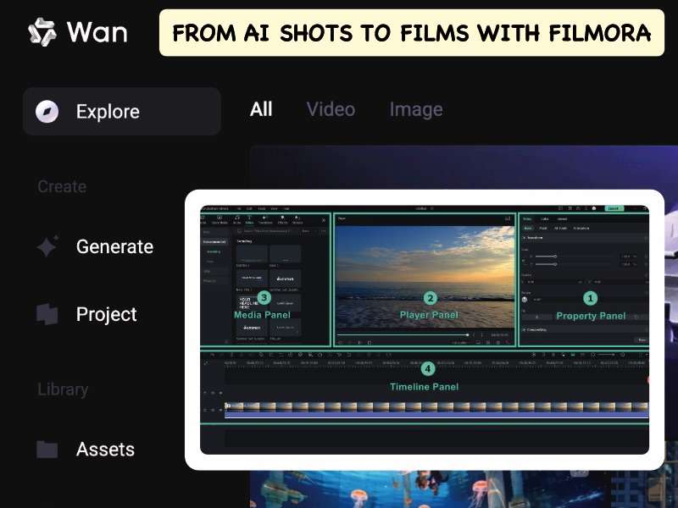
Task: Click the compass icon beside Explore
Action: pos(47,112)
